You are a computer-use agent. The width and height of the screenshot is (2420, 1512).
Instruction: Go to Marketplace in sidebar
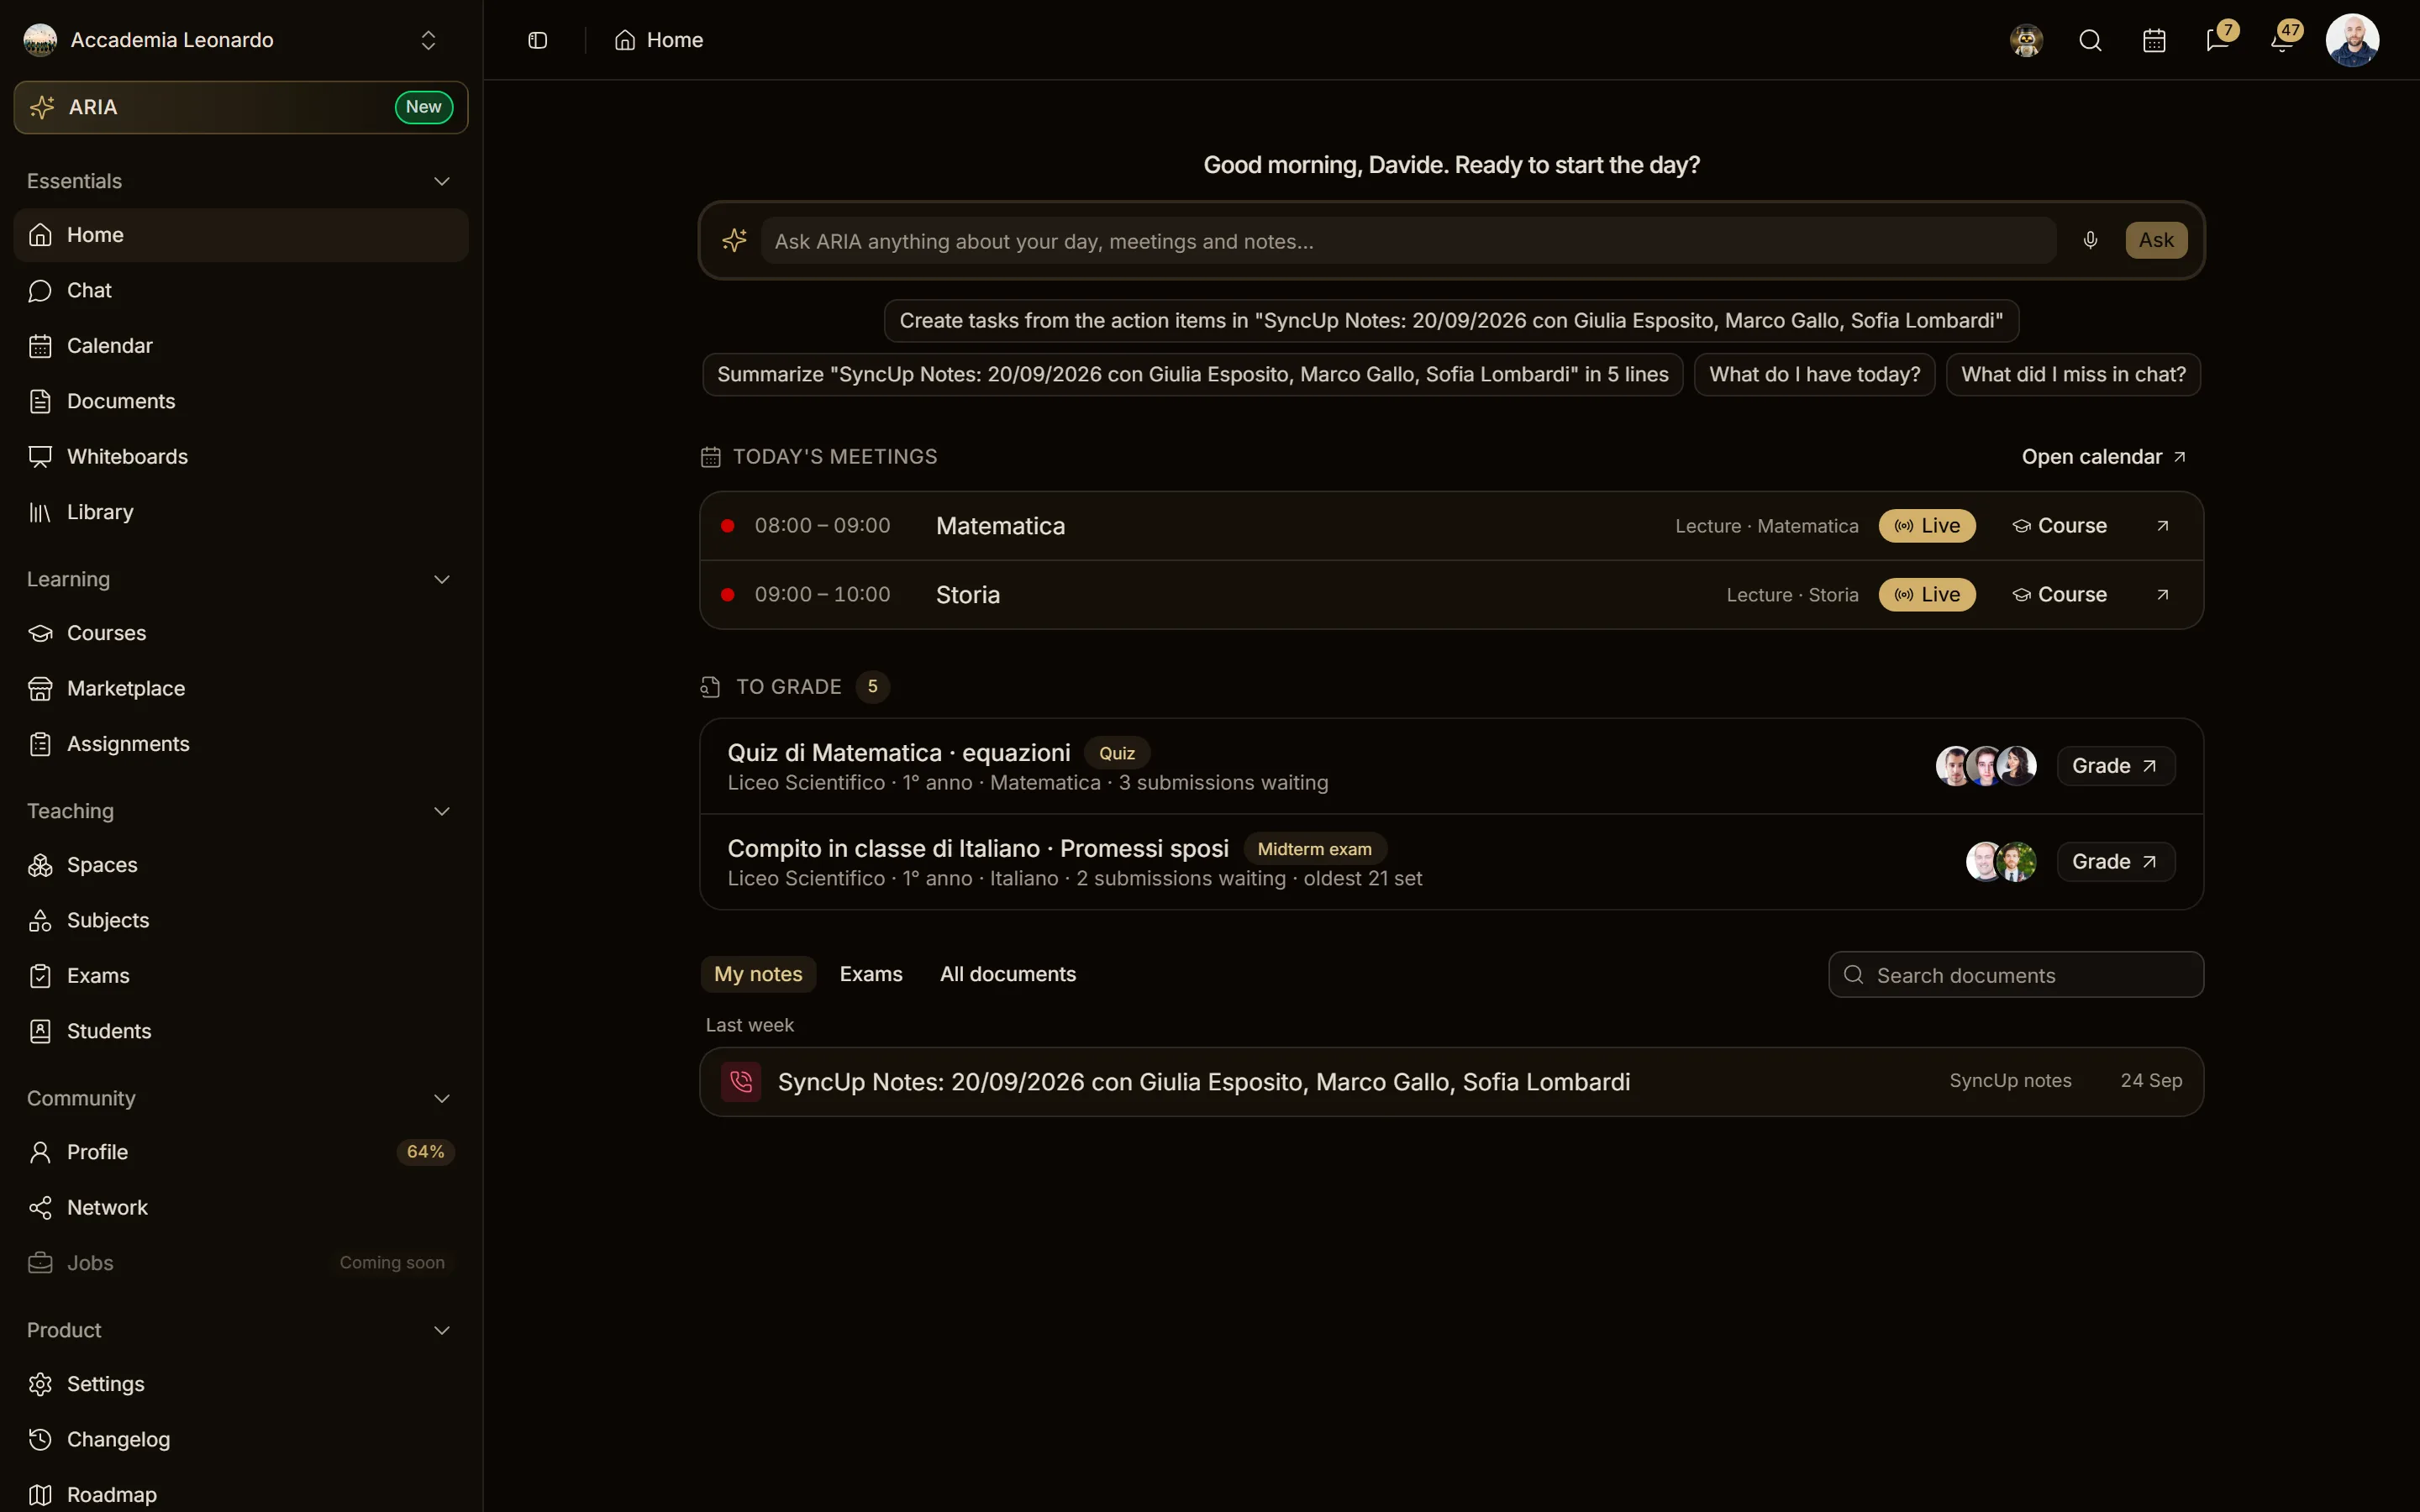click(241, 688)
